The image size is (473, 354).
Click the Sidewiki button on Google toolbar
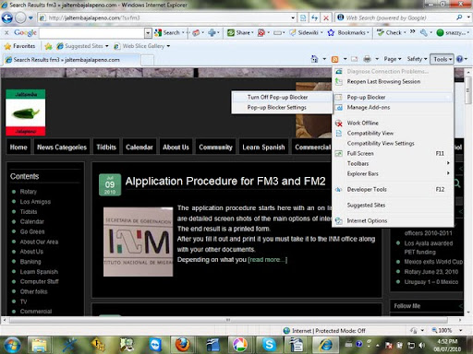(x=306, y=32)
